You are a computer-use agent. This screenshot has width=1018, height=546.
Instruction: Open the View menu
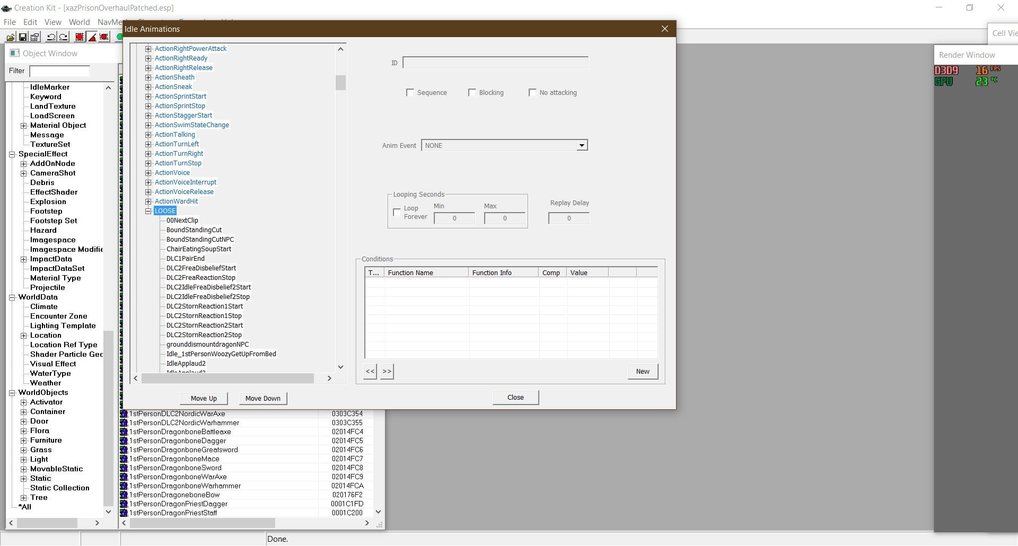coord(53,22)
